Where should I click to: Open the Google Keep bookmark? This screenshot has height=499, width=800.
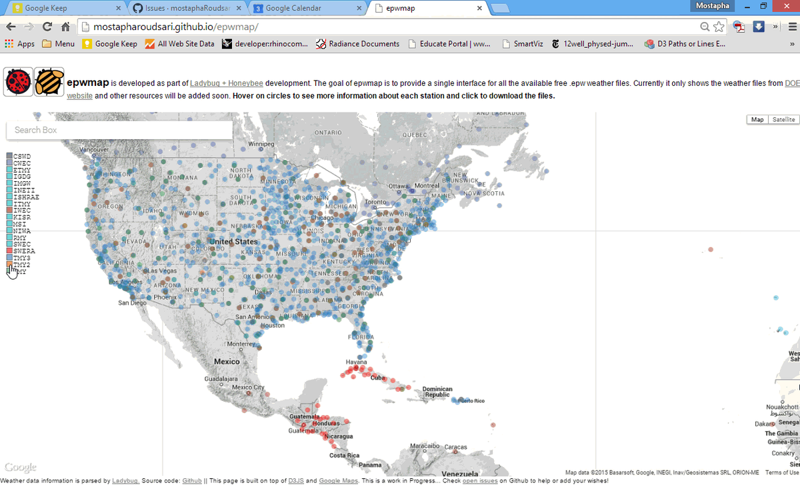(x=109, y=44)
